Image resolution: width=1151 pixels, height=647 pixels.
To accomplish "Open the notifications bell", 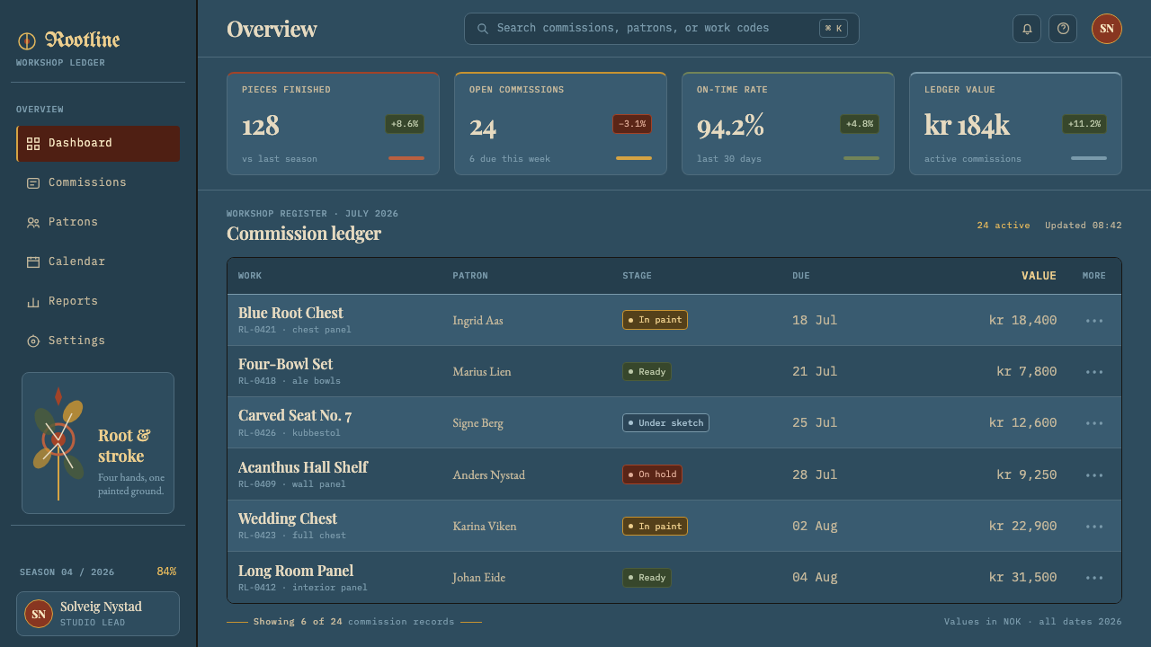I will 1027,29.
